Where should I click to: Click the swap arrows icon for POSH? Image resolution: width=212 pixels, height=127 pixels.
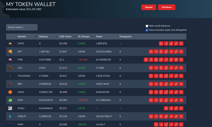(176, 108)
